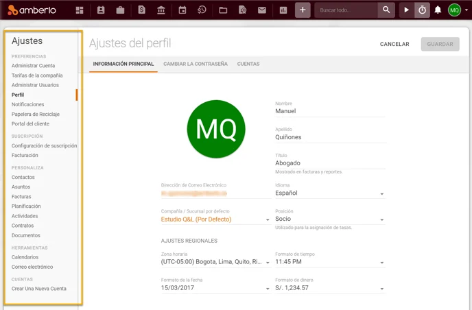Start the timer with the play icon
Screen dimensions: 472x310
pyautogui.click(x=406, y=10)
